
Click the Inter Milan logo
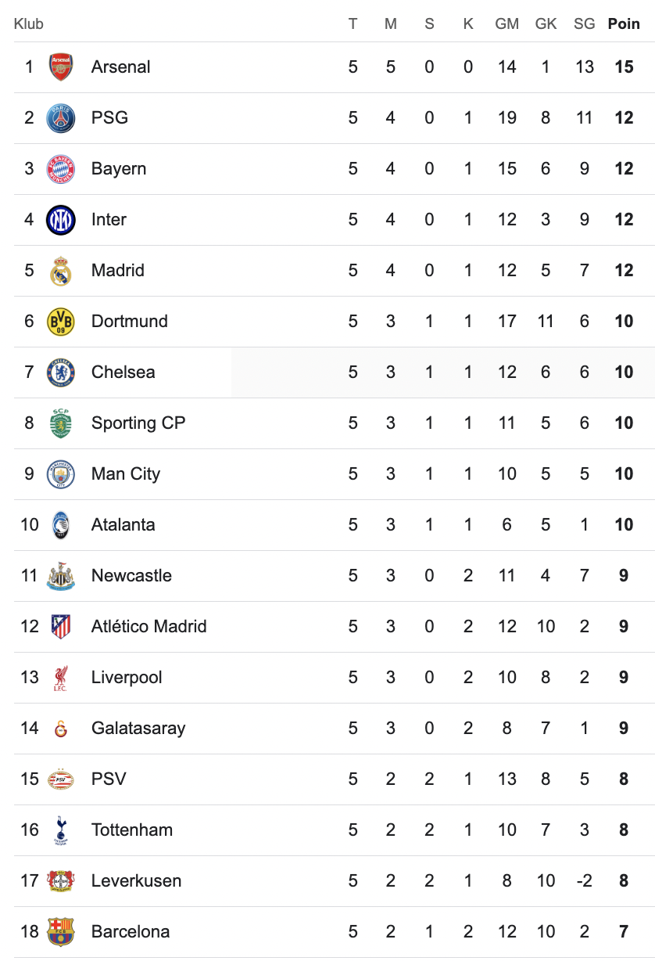pyautogui.click(x=61, y=220)
